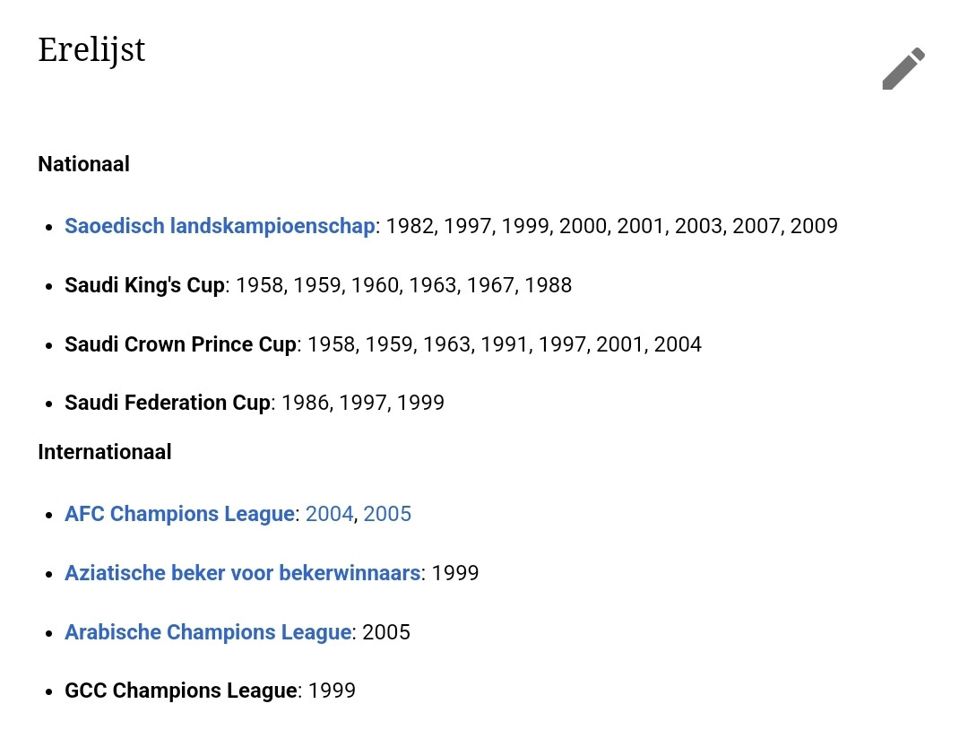
Task: Click the Internationaal subheading
Action: tap(105, 452)
